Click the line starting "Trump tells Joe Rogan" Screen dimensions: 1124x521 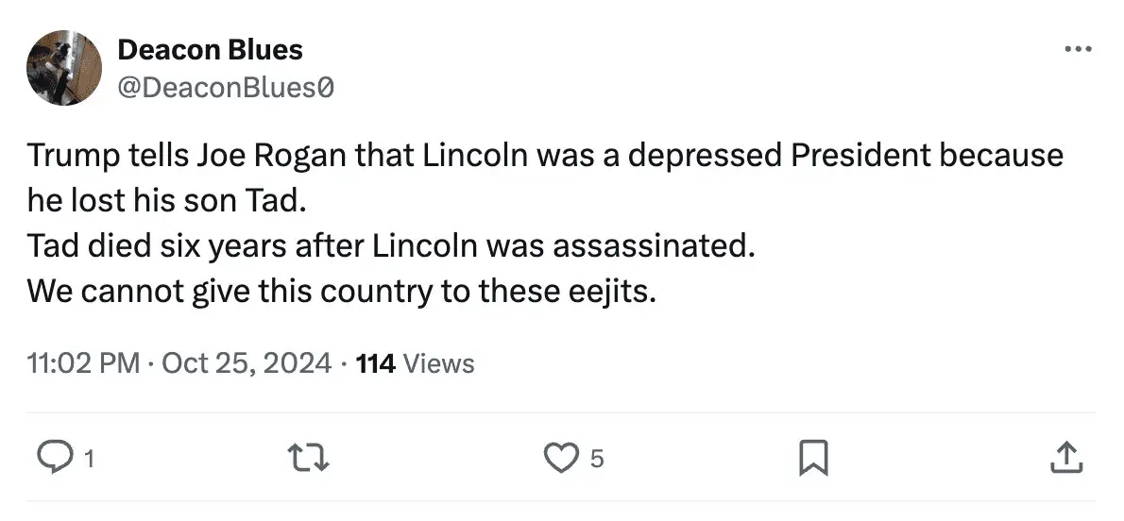544,156
